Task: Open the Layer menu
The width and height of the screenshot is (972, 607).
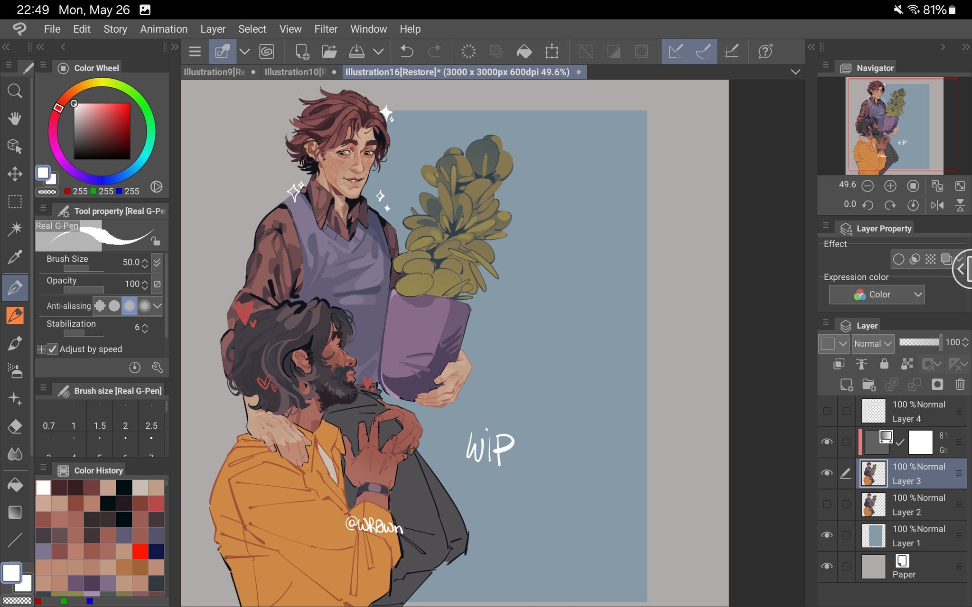Action: tap(213, 29)
